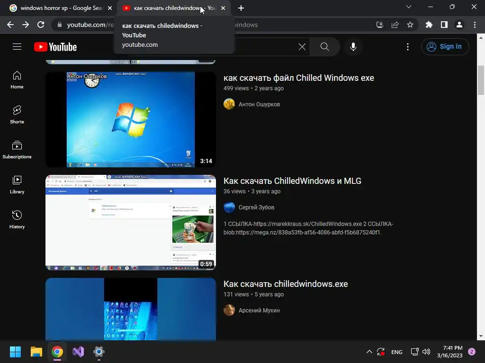Open History from the sidebar
This screenshot has height=363, width=485.
(x=17, y=219)
